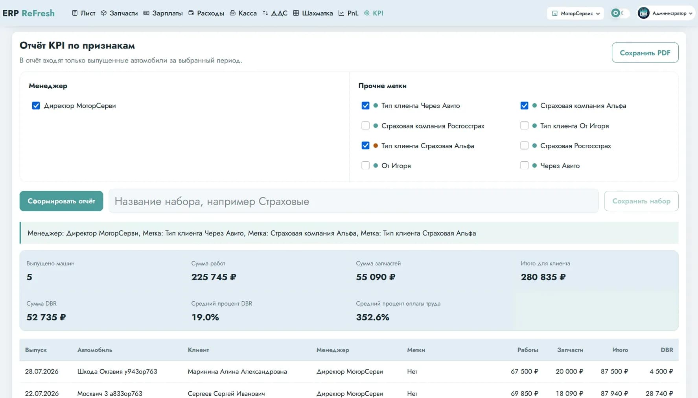Select the Шкода Октавия у943ор763 cell
698x398 pixels.
(x=117, y=371)
